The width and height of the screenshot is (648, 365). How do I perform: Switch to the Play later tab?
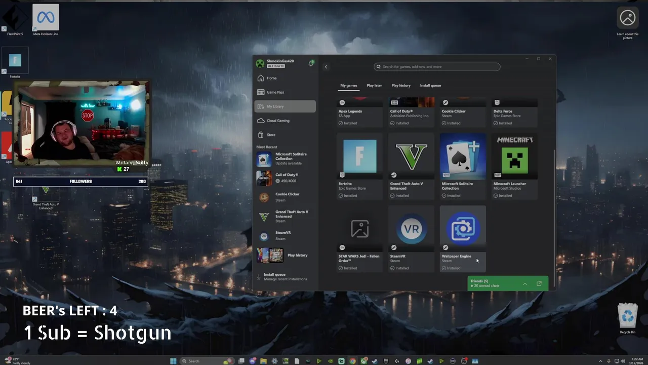click(374, 86)
